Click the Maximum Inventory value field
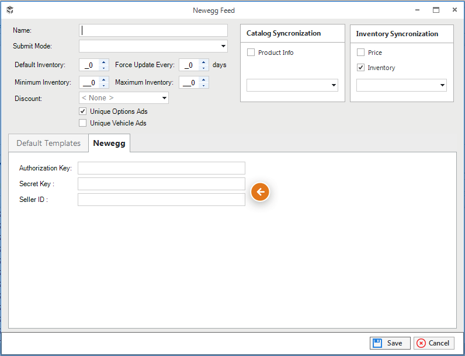Image resolution: width=465 pixels, height=356 pixels. tap(189, 82)
